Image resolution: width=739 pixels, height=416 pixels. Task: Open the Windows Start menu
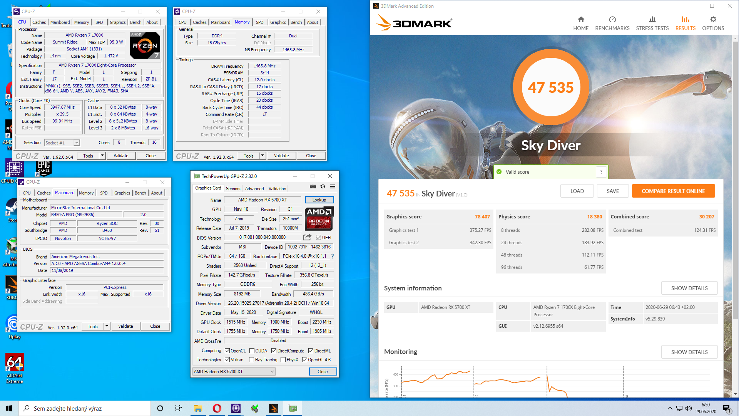(x=9, y=408)
